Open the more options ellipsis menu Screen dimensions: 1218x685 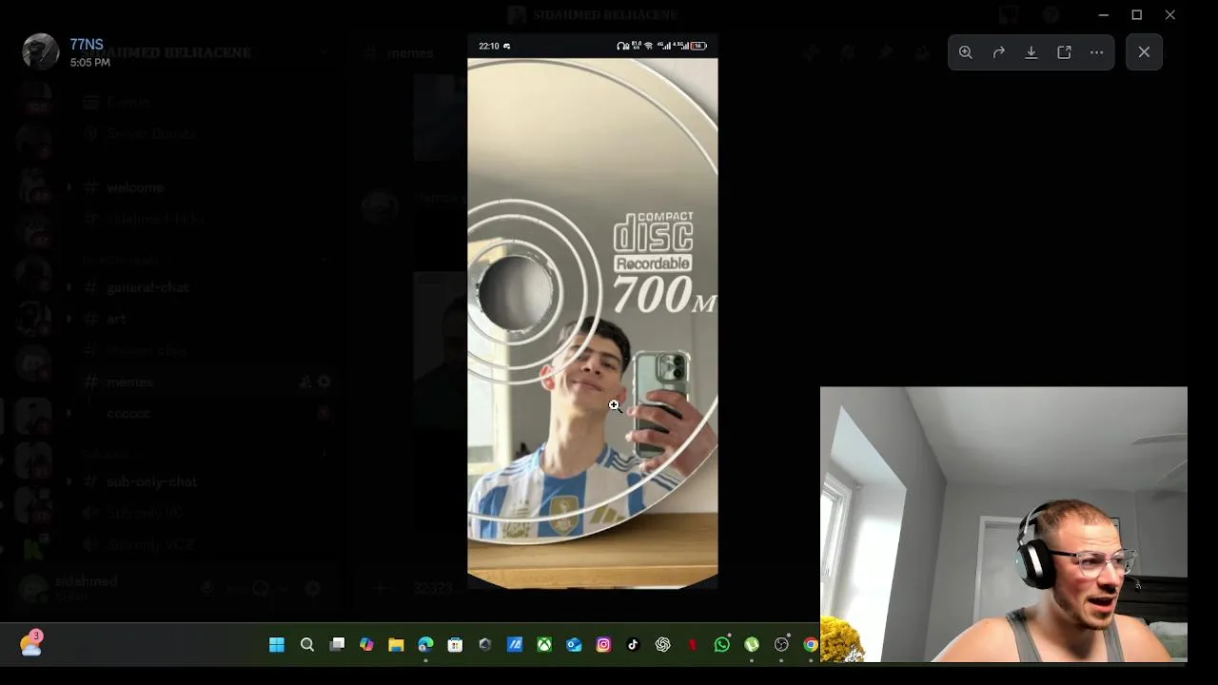point(1096,52)
